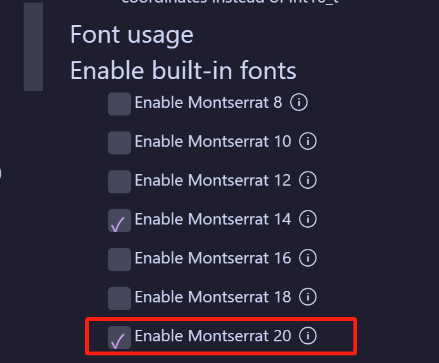Turn on the Montserrat 16 checkbox

point(119,260)
